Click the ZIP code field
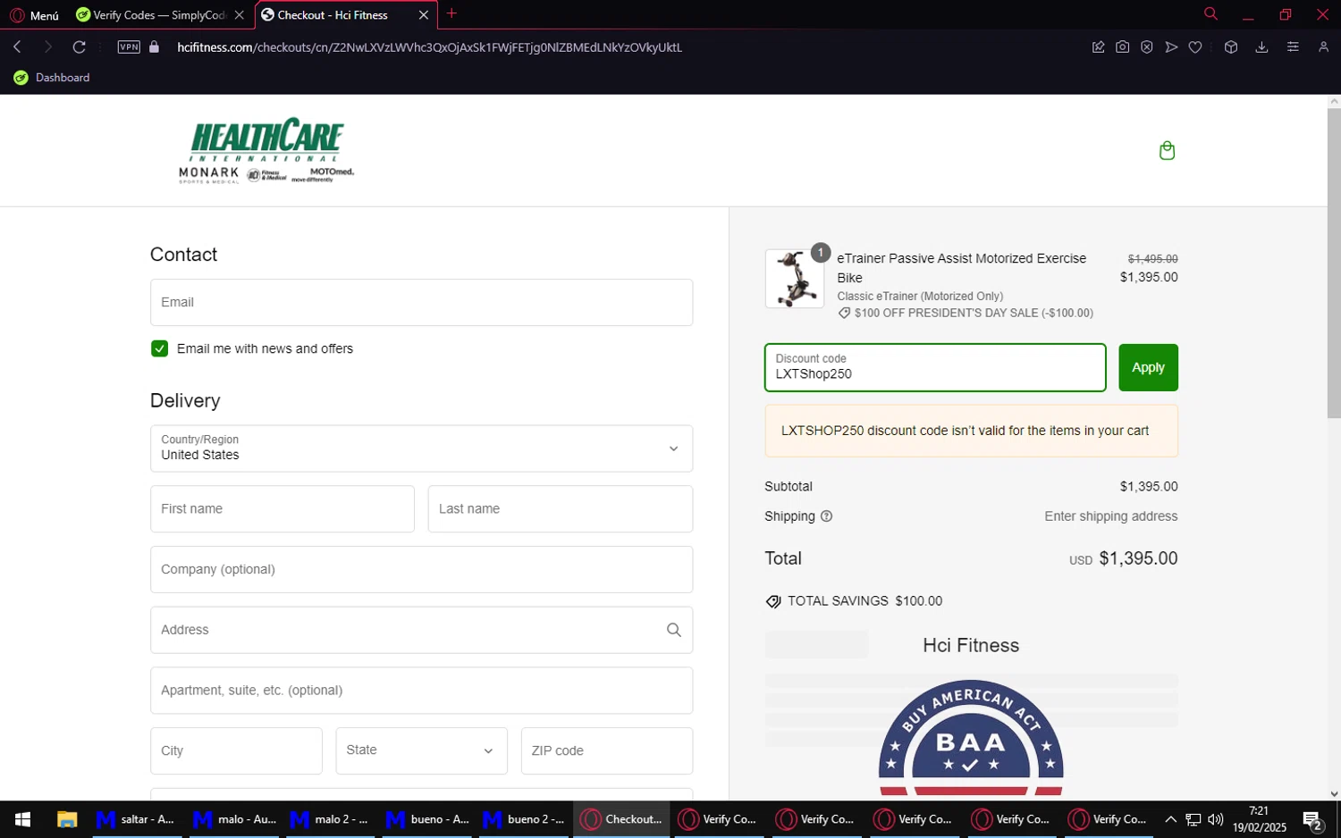 pos(607,751)
